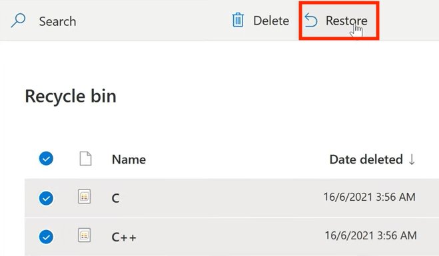Click the list icon next to C
Screen dimensions: 439x256
[x=85, y=196]
